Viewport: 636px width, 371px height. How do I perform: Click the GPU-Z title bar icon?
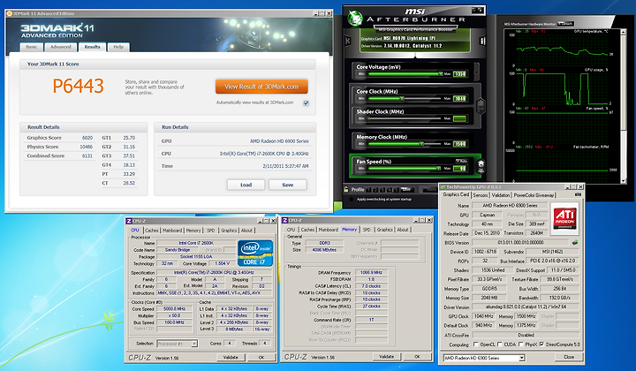pos(443,187)
